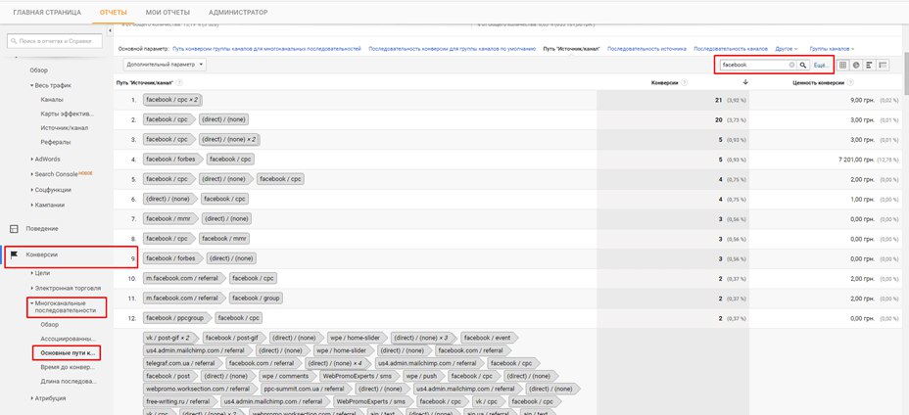This screenshot has width=909, height=415.
Task: Collapse the Весь трафик tree section
Action: pos(32,85)
